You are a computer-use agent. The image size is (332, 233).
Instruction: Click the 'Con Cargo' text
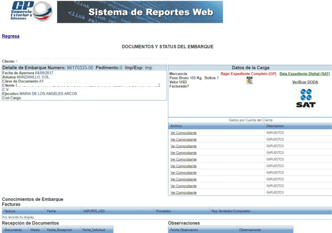click(11, 98)
